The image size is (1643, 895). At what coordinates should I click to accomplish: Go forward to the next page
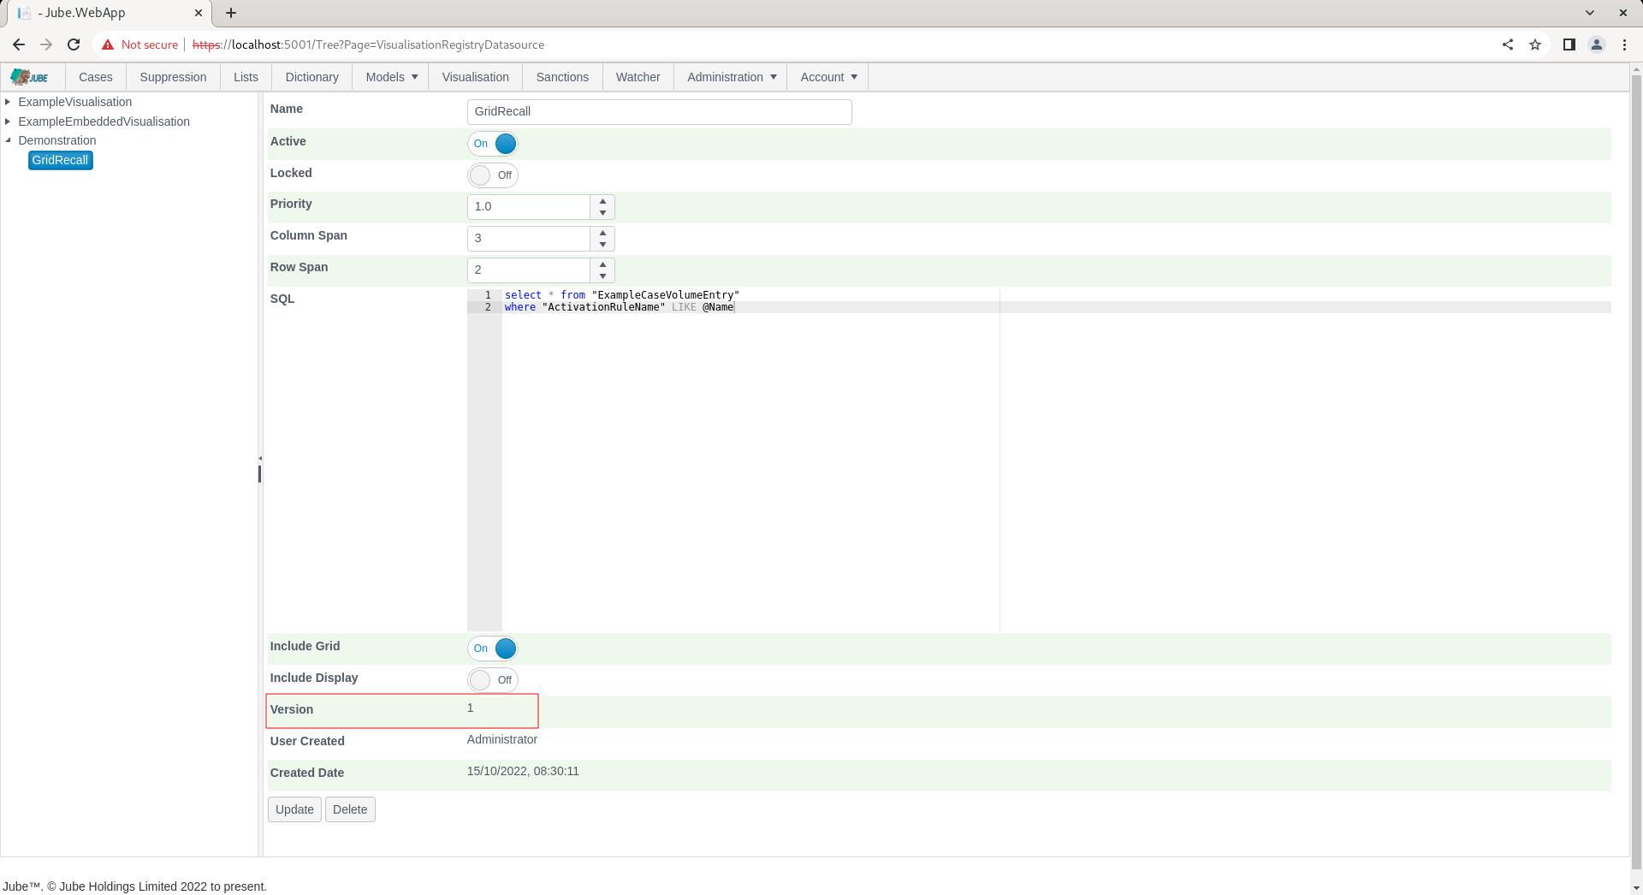click(46, 44)
